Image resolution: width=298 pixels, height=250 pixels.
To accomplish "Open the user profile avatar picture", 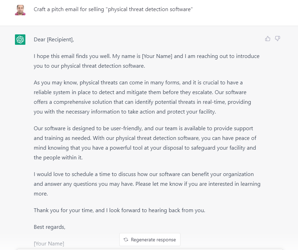I will (x=20, y=9).
